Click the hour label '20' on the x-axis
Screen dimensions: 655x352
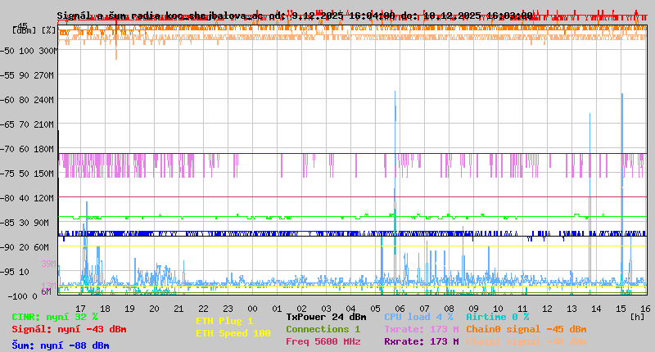[154, 309]
